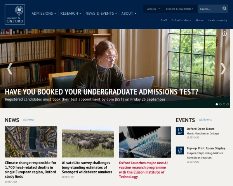Open the Alumni link
Screen dimensions: 233x186
coord(199,20)
